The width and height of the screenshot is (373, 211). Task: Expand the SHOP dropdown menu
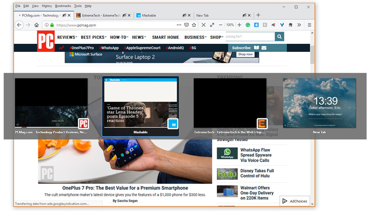217,37
